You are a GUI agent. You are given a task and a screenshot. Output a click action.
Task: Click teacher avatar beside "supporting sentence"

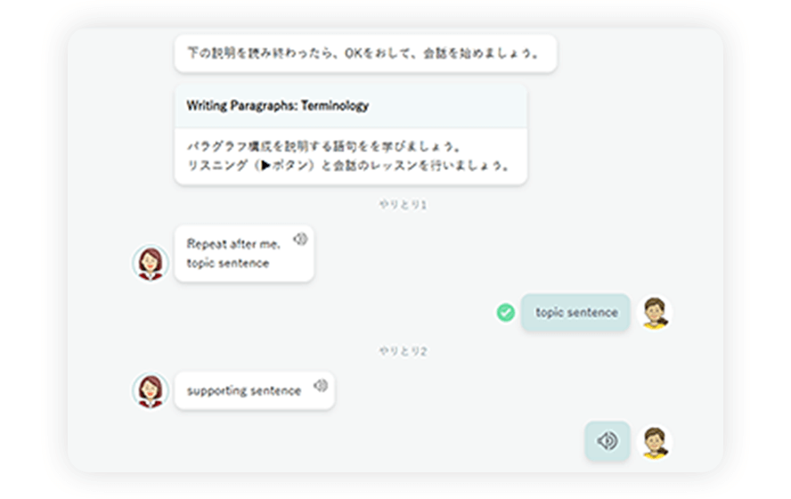click(x=151, y=390)
